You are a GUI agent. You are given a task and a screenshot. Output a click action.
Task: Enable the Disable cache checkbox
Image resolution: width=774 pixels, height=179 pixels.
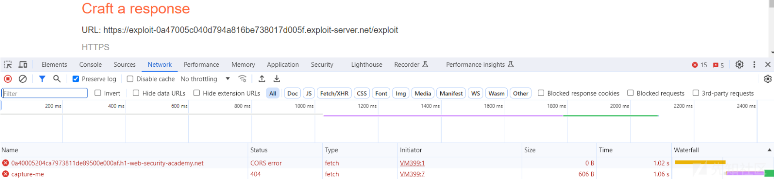130,79
